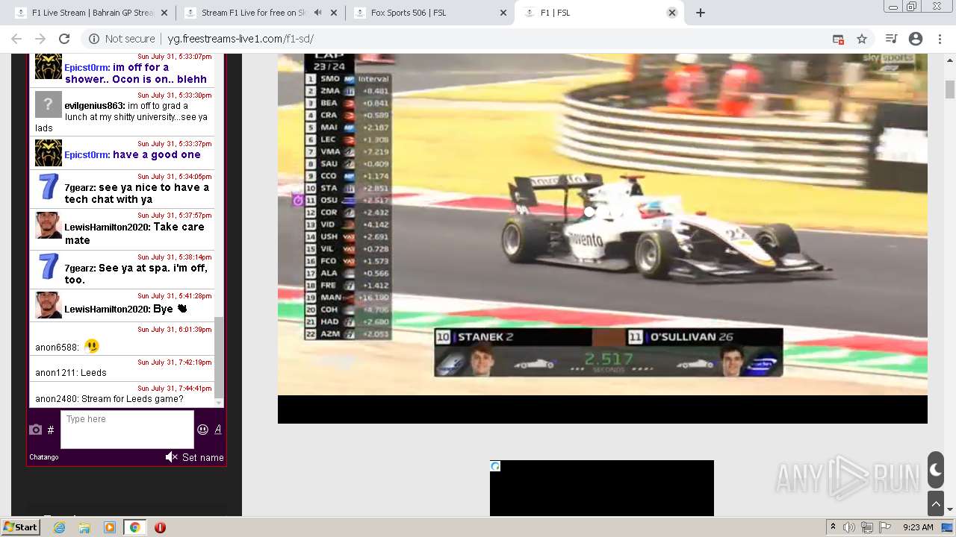Open the media control icon
Viewport: 956px width, 537px height.
tap(891, 39)
